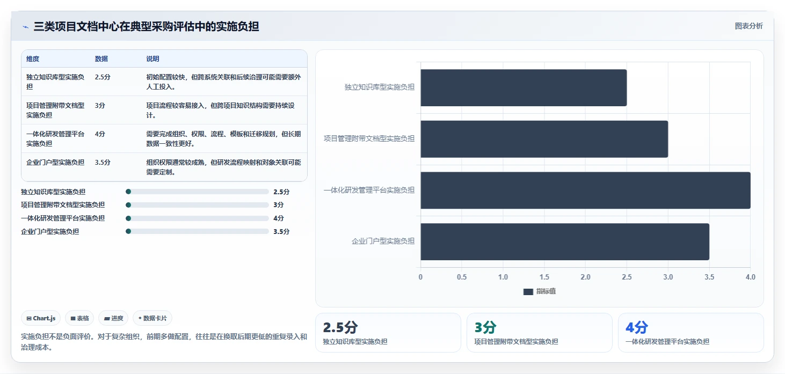Click description starting 需要完成组织、权限

223,138
